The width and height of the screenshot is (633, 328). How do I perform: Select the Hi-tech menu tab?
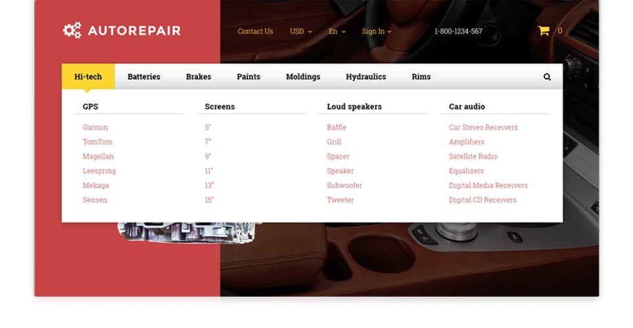tap(88, 76)
